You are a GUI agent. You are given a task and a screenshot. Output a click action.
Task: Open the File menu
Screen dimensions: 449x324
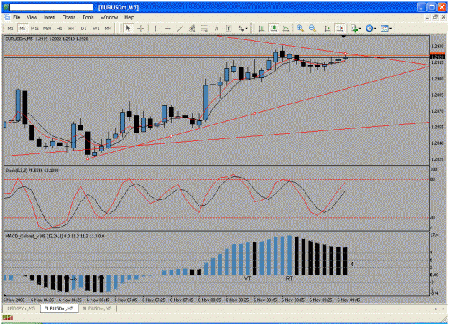click(17, 17)
